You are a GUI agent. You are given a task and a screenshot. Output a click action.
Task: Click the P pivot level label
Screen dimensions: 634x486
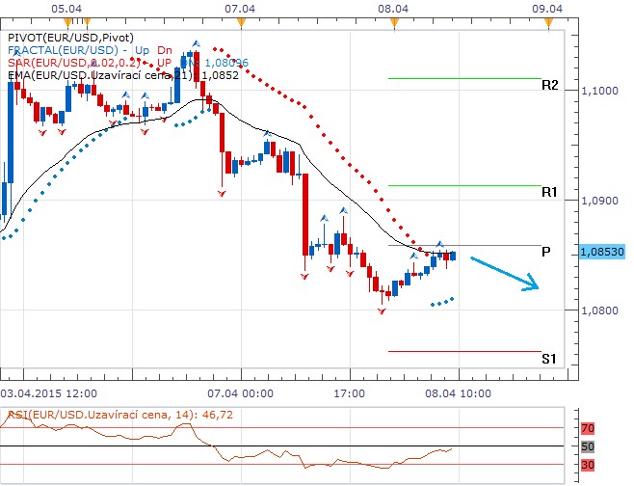pyautogui.click(x=545, y=252)
